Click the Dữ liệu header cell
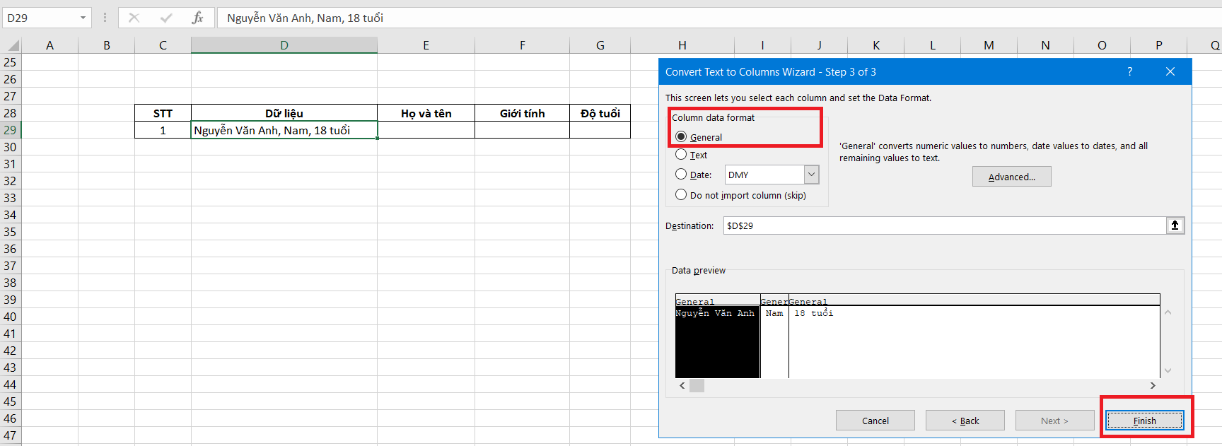 284,113
